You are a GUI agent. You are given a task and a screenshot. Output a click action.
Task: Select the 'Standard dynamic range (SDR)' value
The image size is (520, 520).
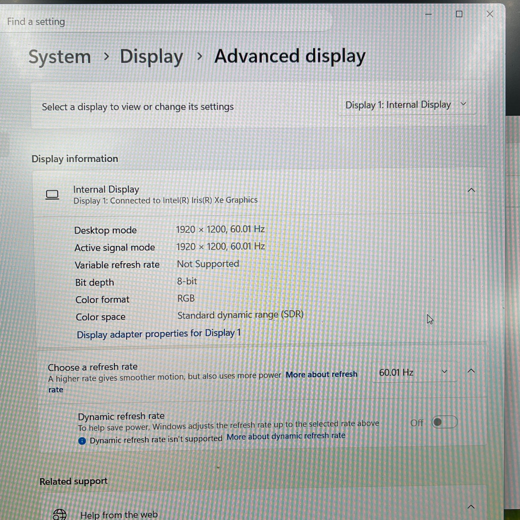pyautogui.click(x=240, y=315)
